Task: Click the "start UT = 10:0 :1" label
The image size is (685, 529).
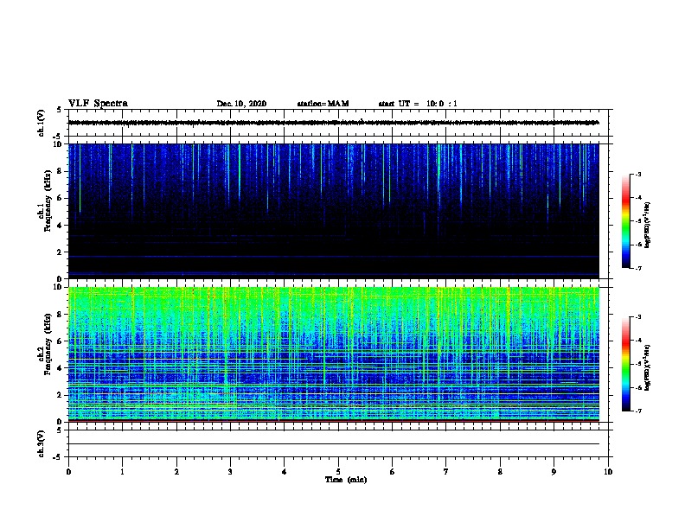Action: point(418,104)
